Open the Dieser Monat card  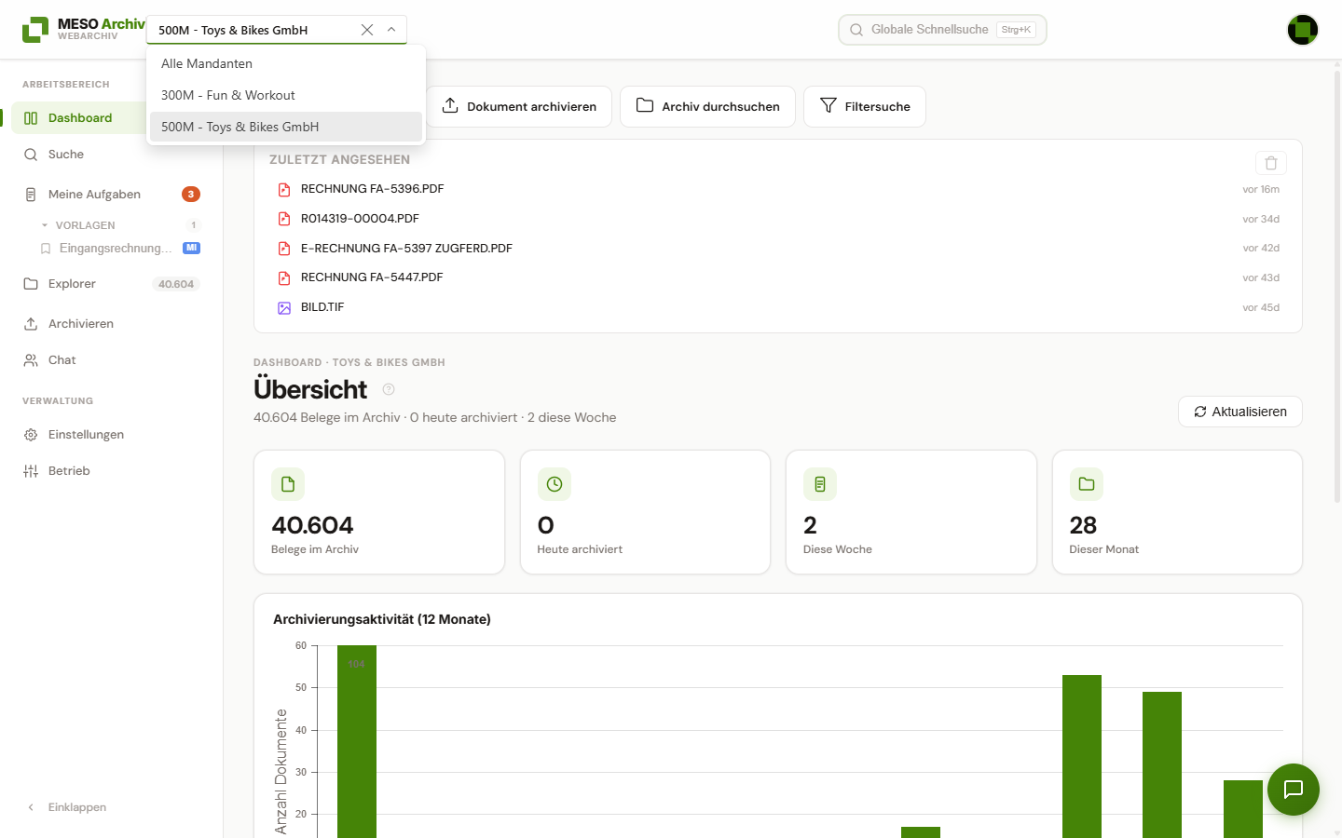pyautogui.click(x=1177, y=512)
